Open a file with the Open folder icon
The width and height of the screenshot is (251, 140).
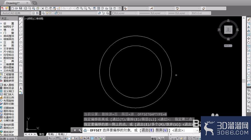(x=17, y=8)
